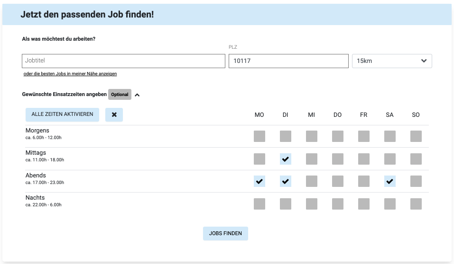
Task: Uncheck Abends on Tuesday
Action: tap(286, 181)
